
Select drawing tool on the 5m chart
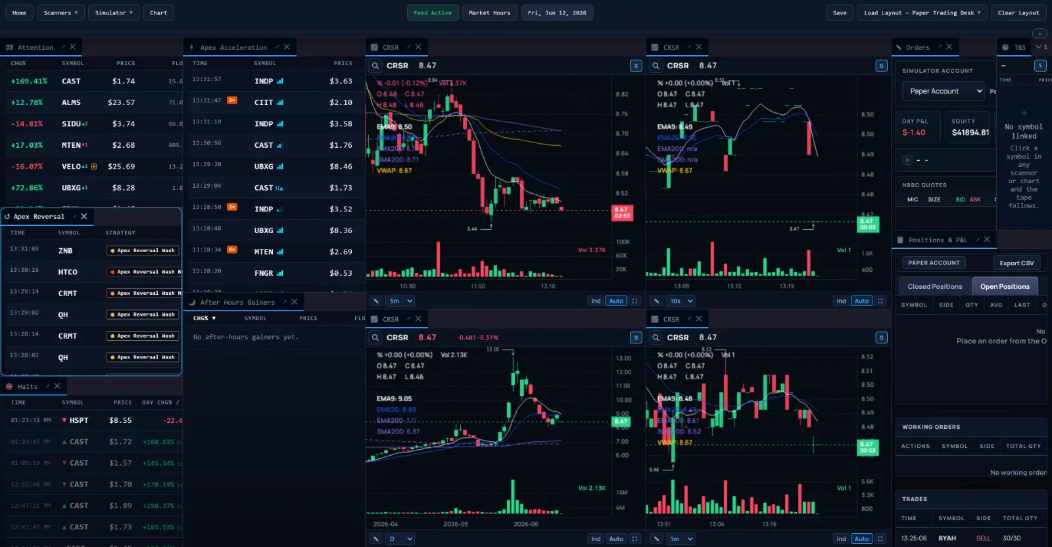click(x=376, y=301)
